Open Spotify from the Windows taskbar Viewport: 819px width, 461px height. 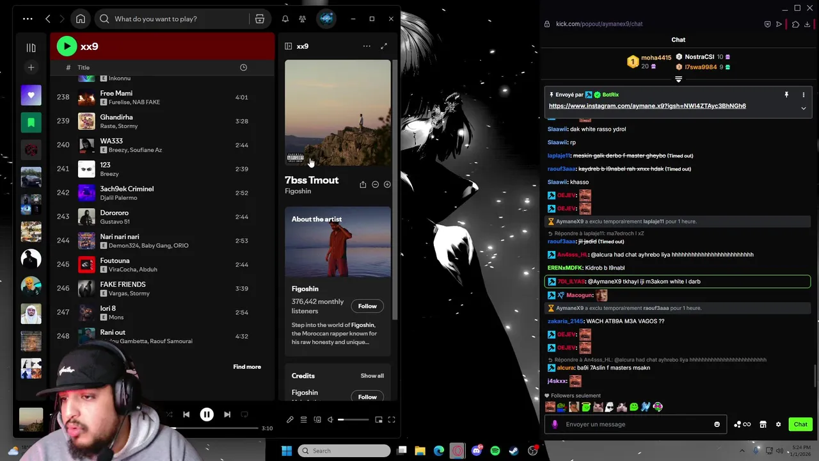pos(495,451)
